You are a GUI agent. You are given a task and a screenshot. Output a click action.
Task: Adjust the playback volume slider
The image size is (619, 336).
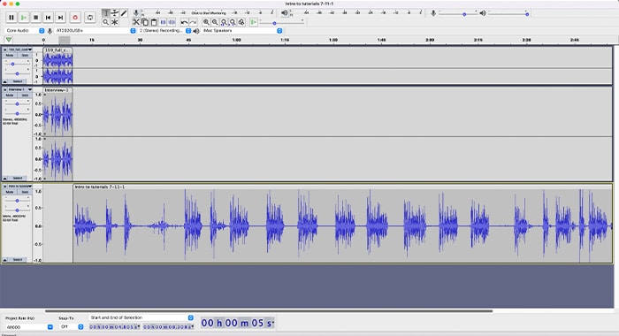[x=508, y=14]
